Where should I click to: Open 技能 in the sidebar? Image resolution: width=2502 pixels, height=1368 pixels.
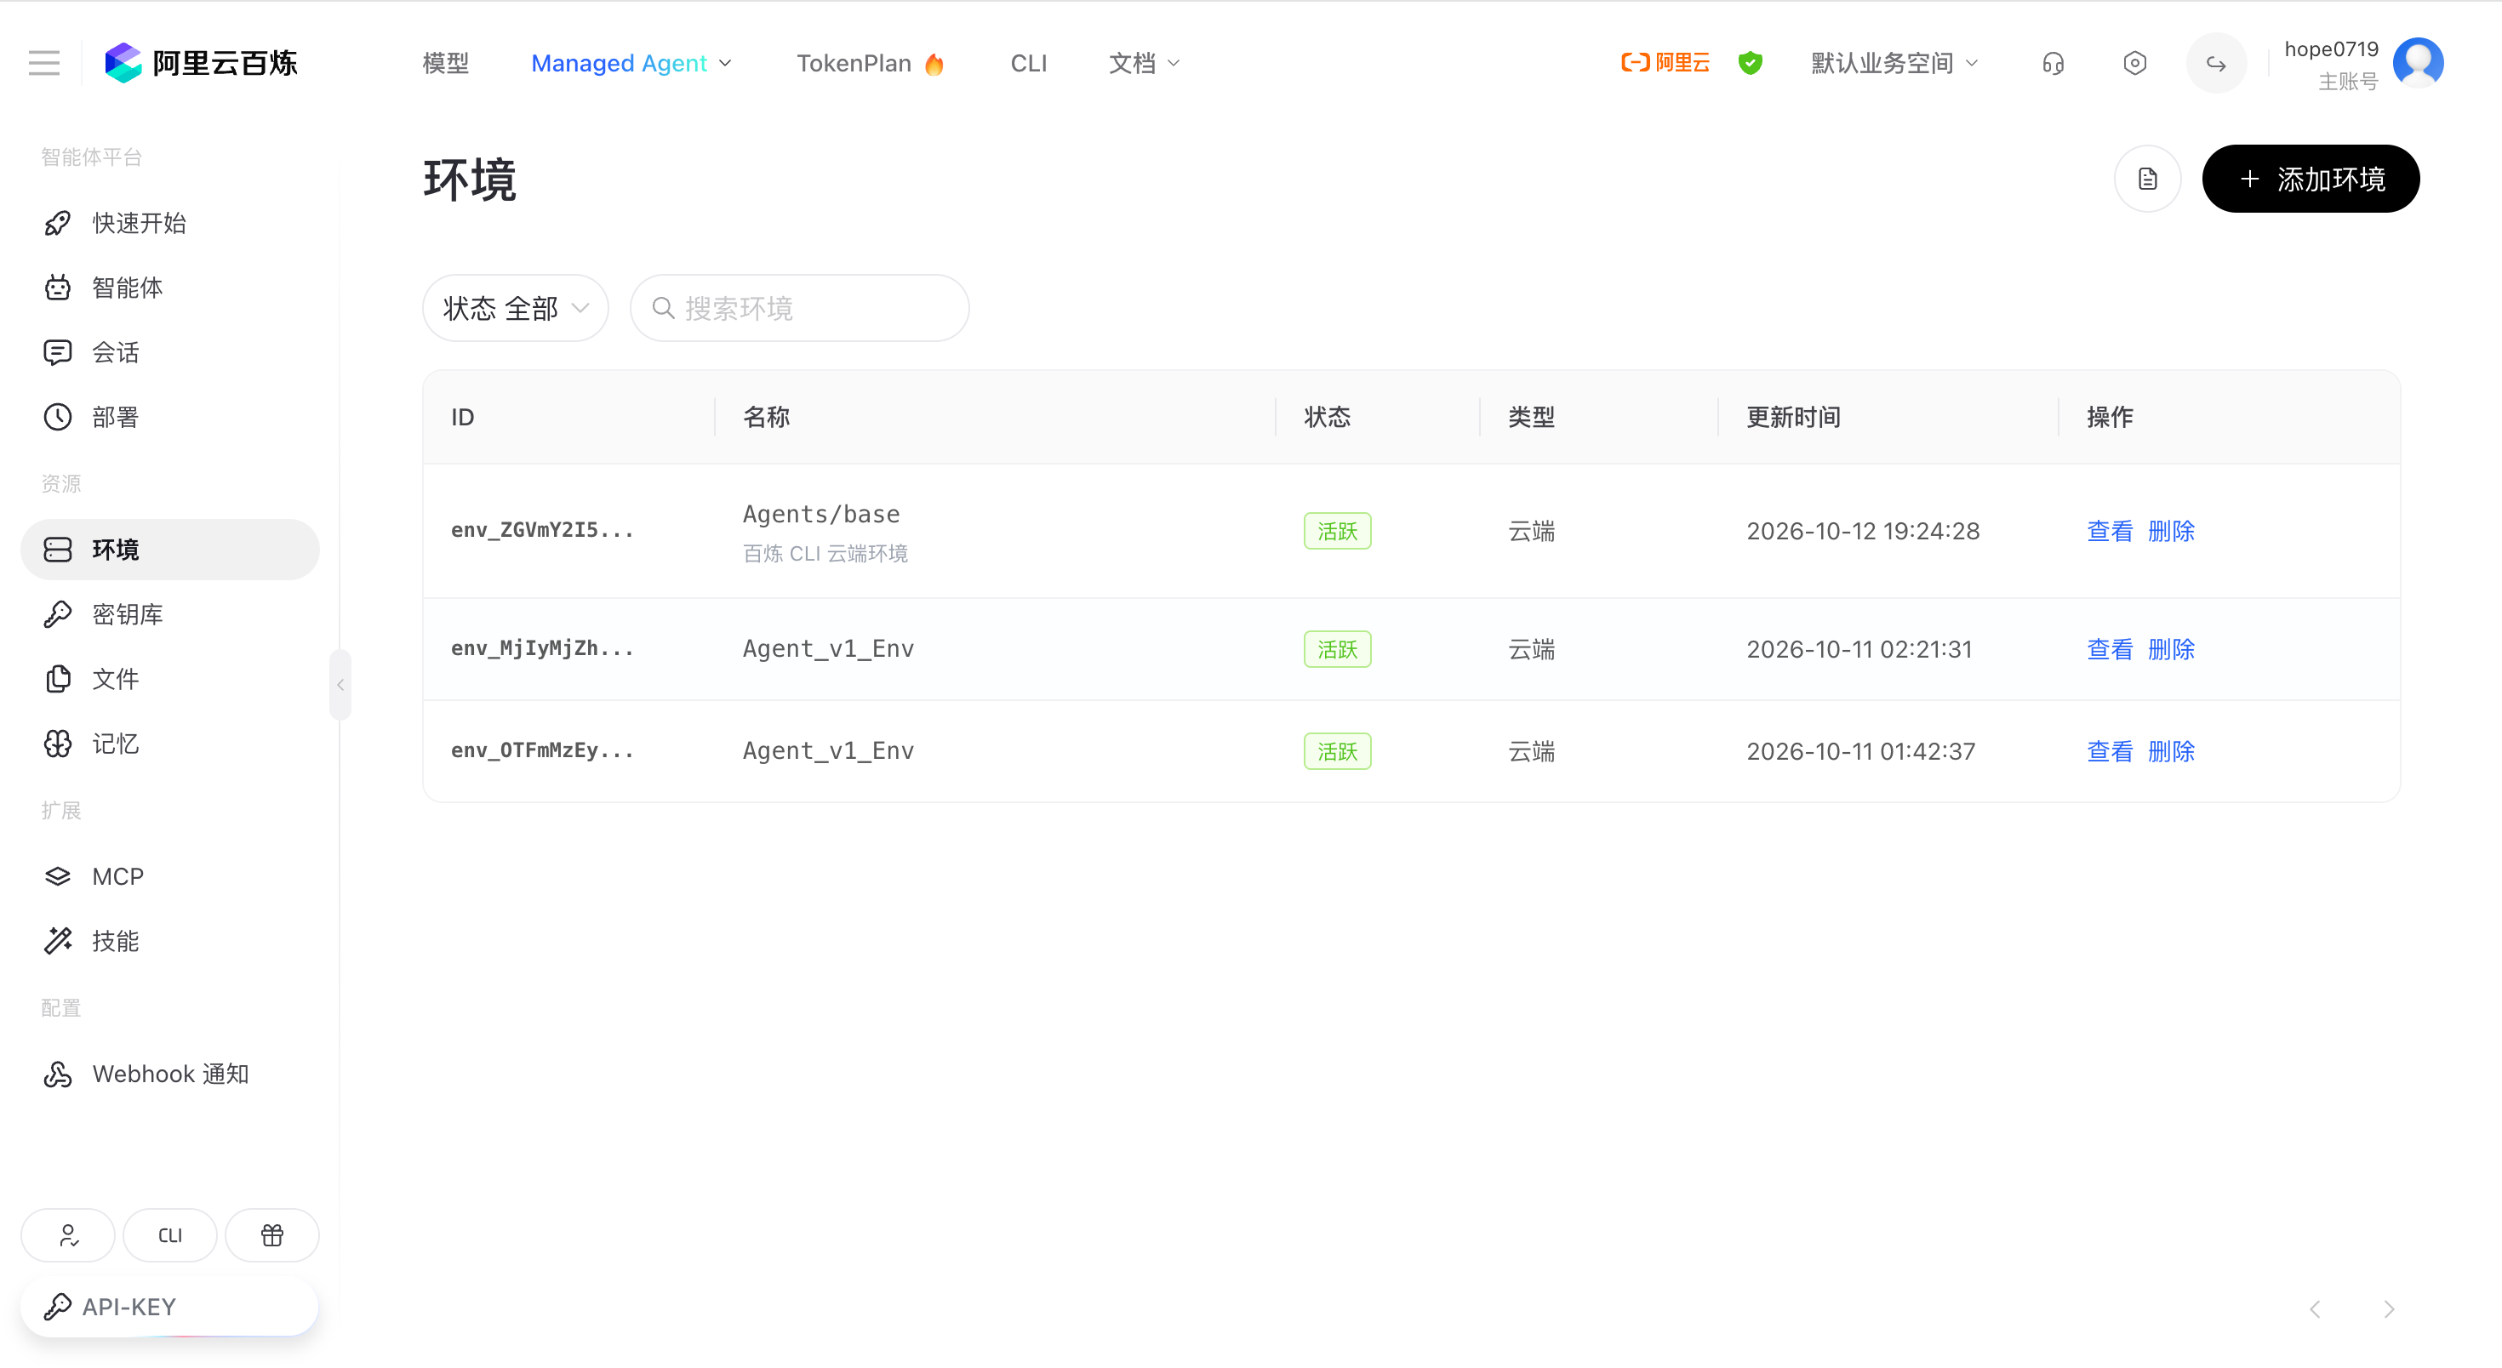coord(170,941)
